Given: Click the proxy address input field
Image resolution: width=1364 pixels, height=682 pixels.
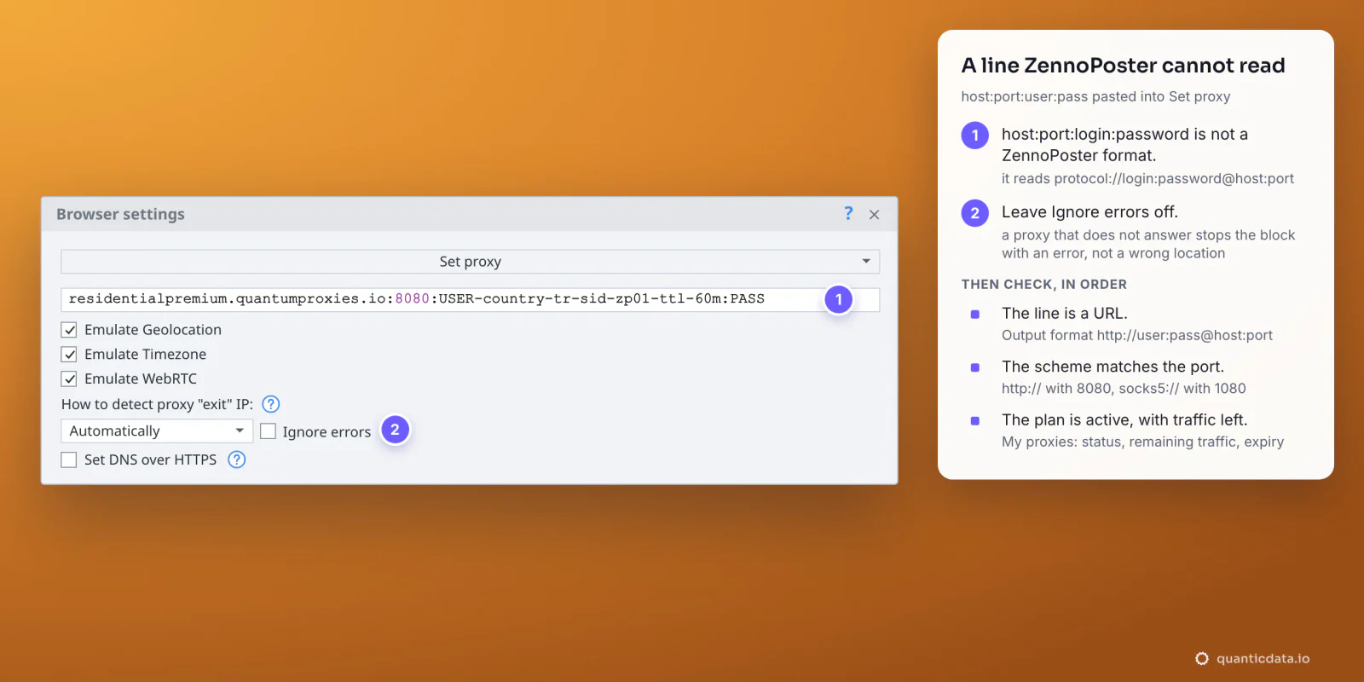Looking at the screenshot, I should tap(470, 299).
